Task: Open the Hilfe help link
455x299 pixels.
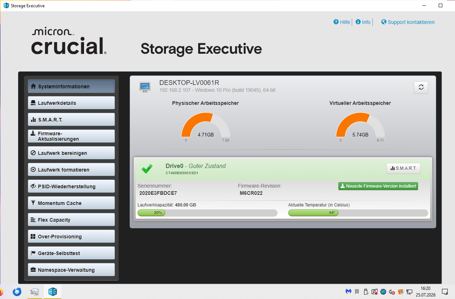Action: 342,22
